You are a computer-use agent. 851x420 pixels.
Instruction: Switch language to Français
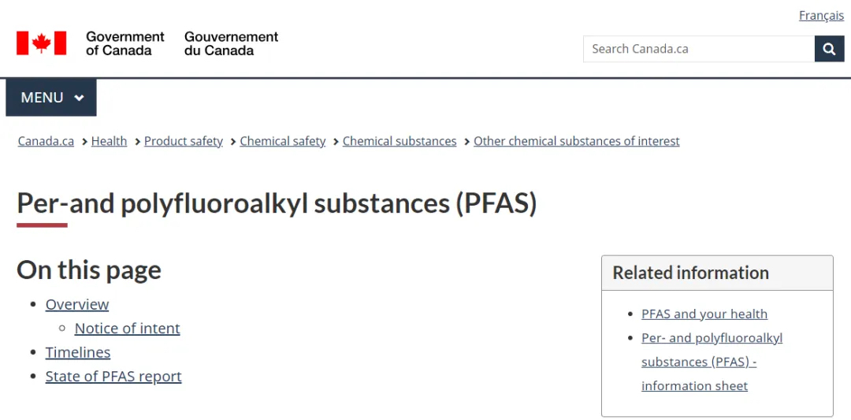[x=821, y=16]
